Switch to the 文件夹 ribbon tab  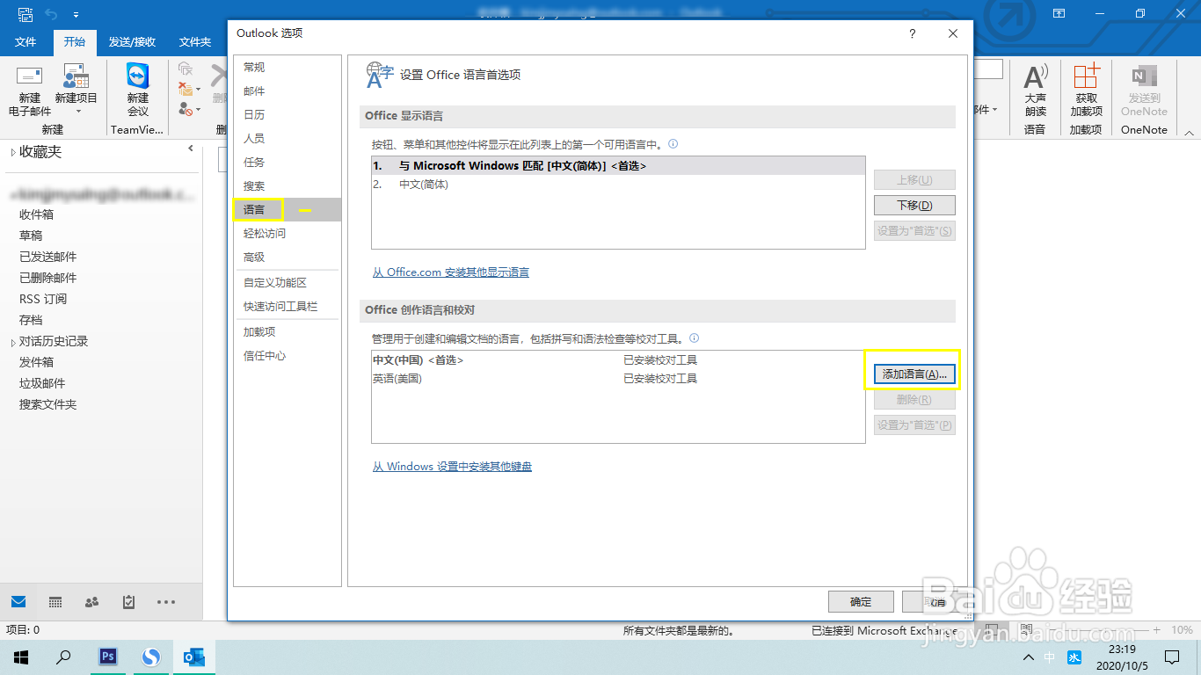[194, 42]
